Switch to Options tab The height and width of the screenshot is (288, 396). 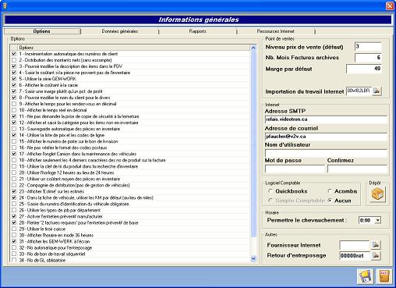[x=41, y=31]
